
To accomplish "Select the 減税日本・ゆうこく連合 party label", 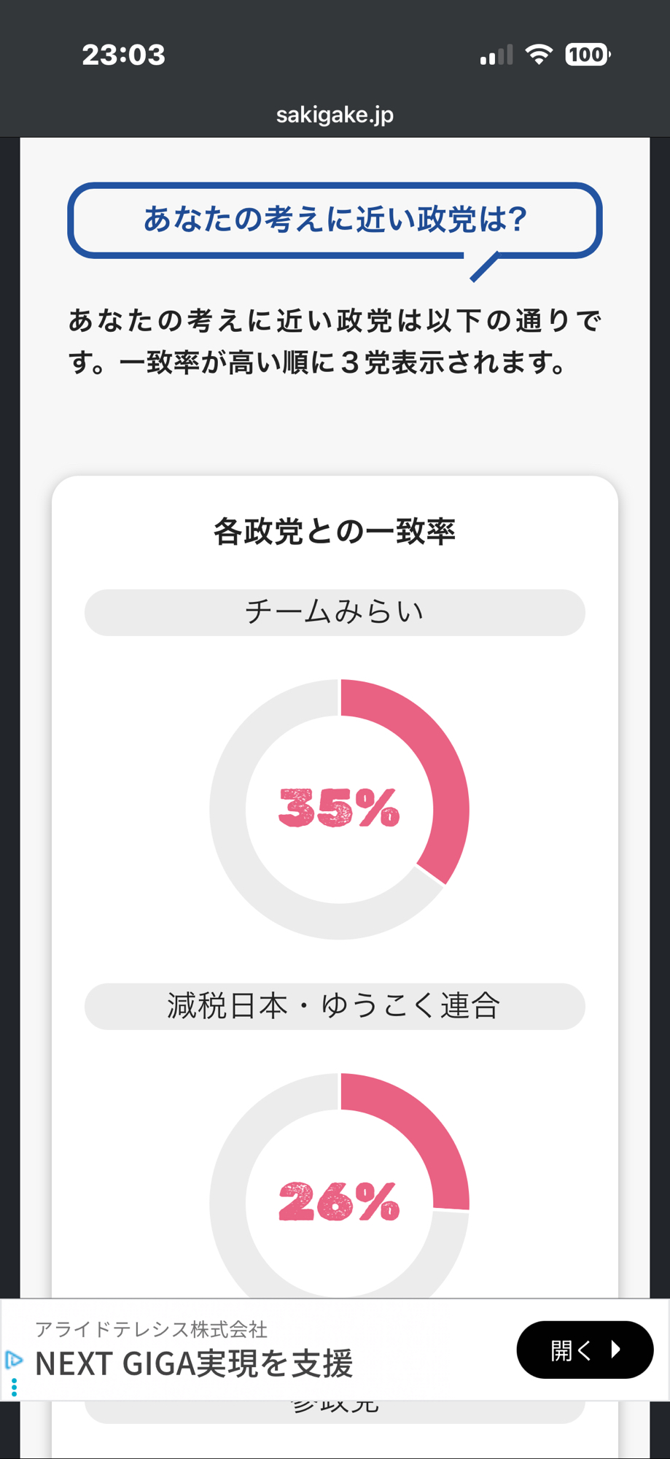I will click(335, 1006).
